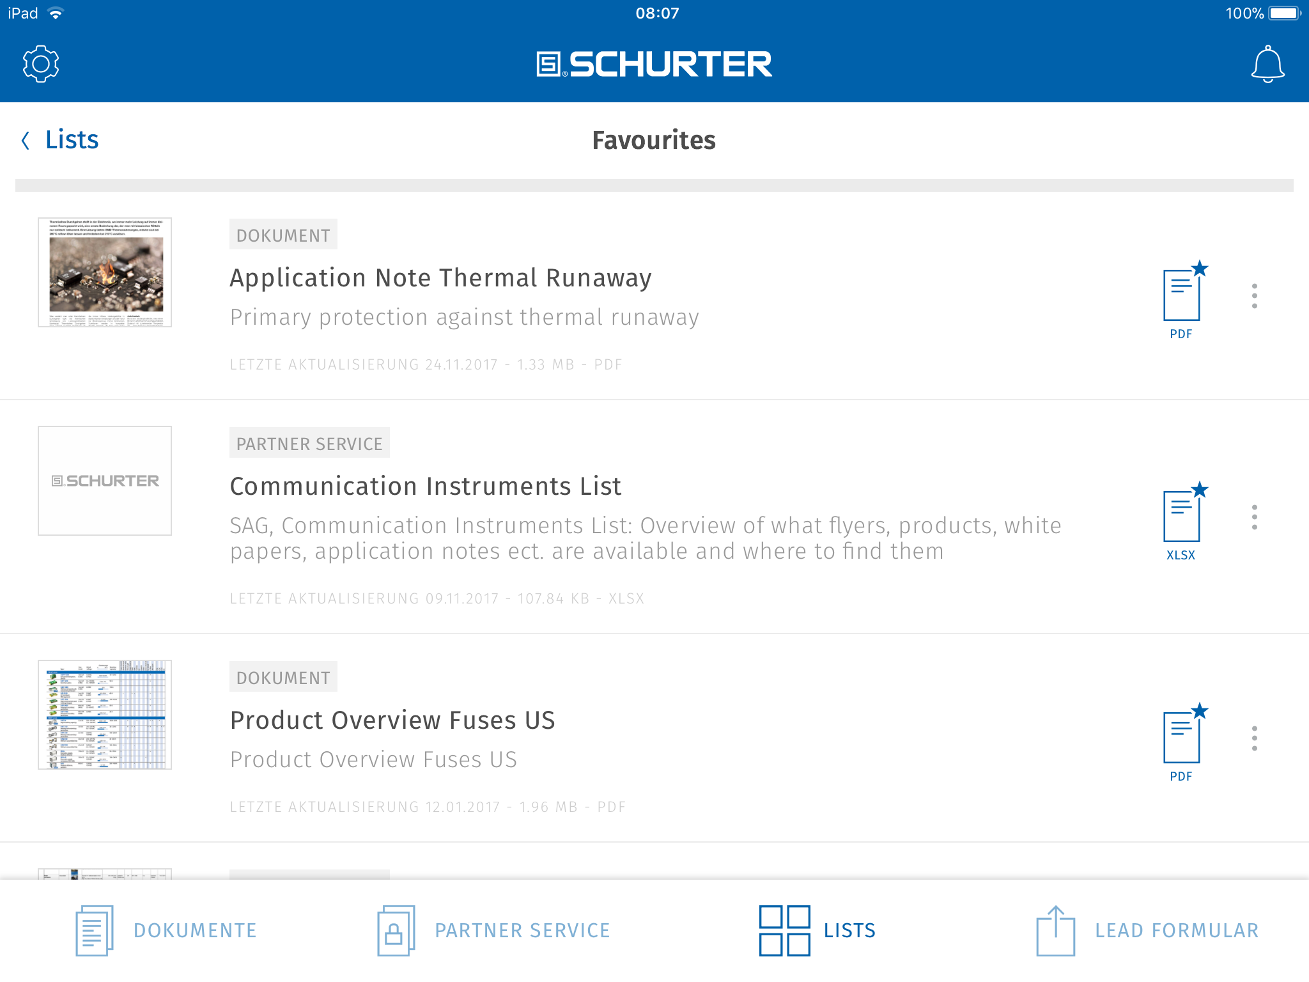1309x982 pixels.
Task: Open settings via the gear icon
Action: (41, 64)
